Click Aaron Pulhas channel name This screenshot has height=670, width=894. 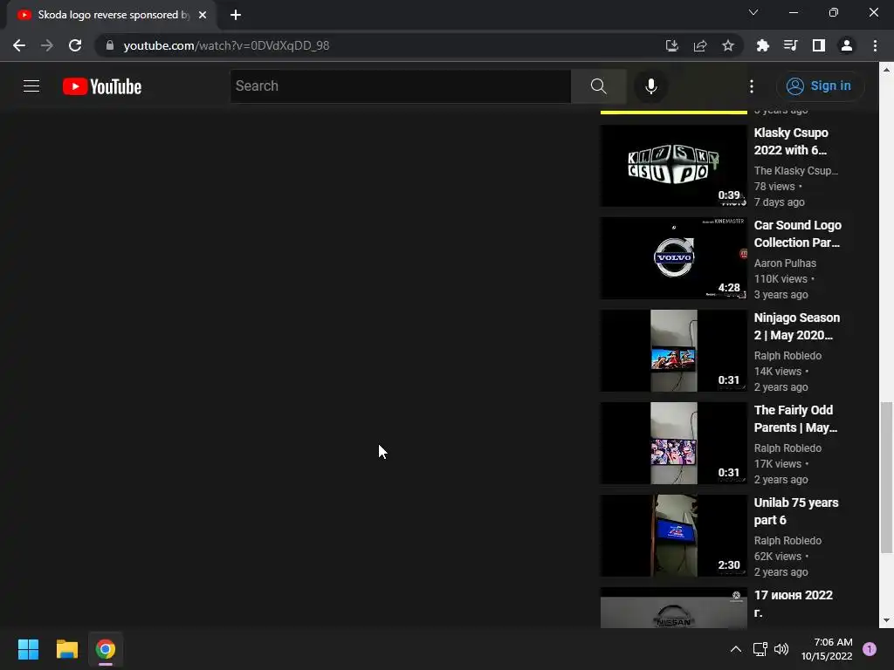[x=785, y=263]
